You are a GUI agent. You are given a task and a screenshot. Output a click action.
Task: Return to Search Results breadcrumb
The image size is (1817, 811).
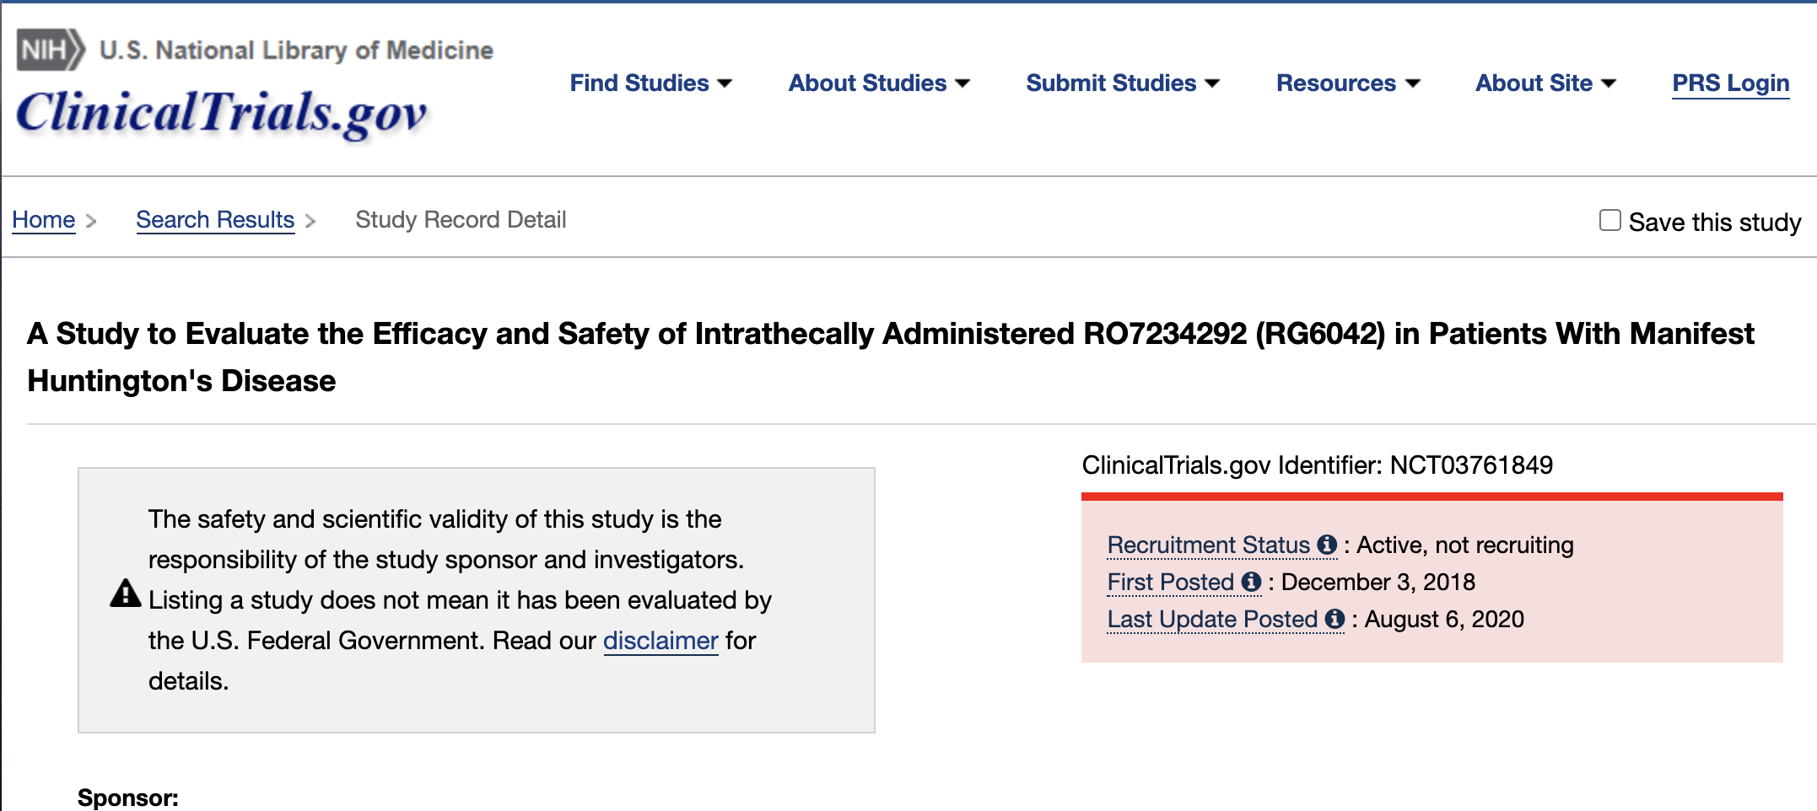pyautogui.click(x=215, y=220)
